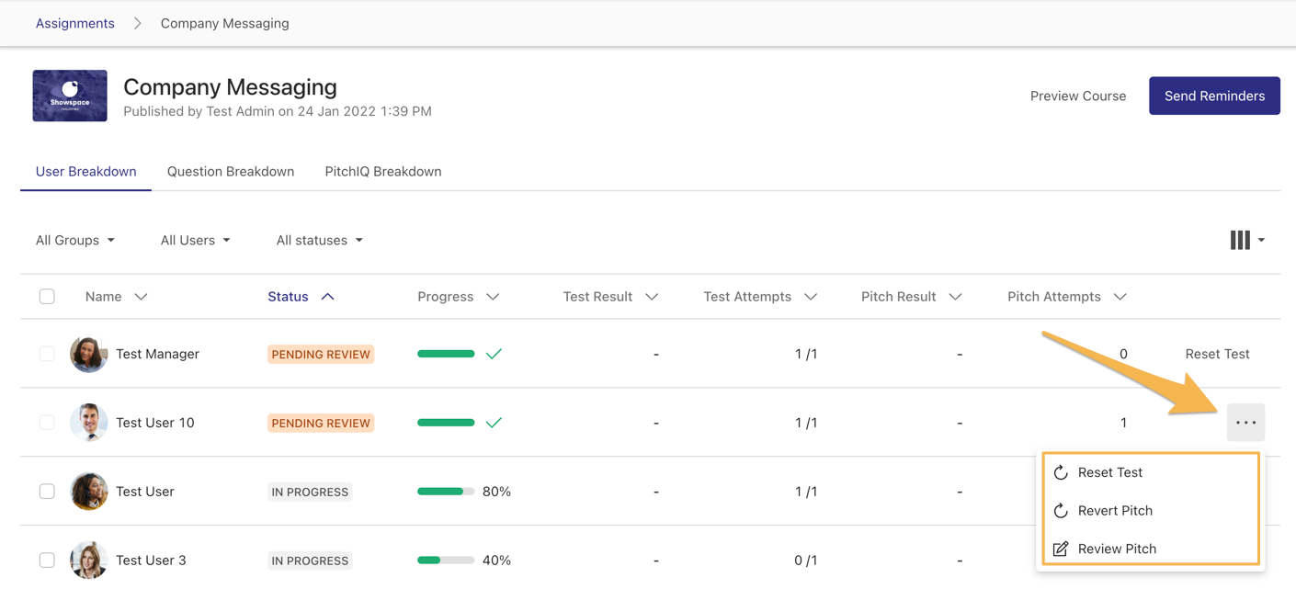Viewport: 1296px width, 589px height.
Task: Expand the All statuses filter dropdown
Action: pos(319,240)
